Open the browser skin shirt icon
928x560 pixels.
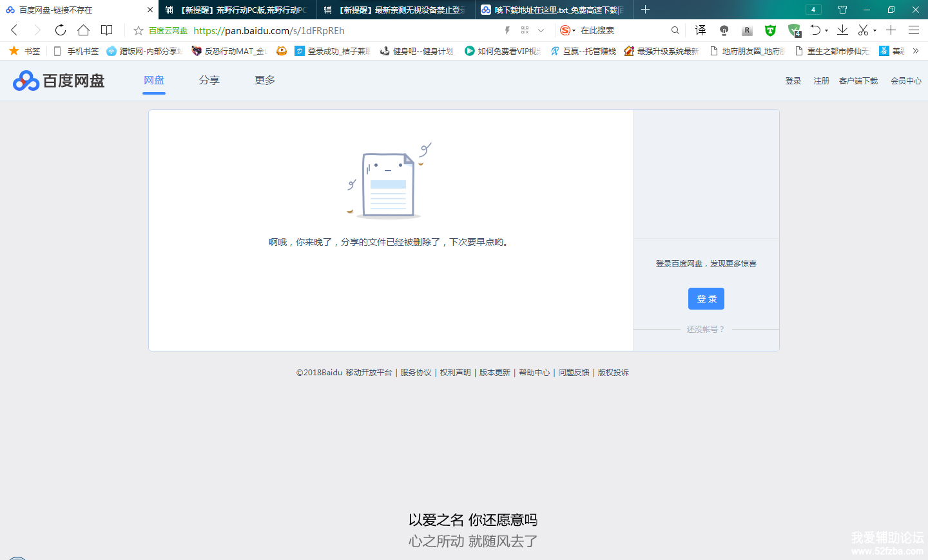842,10
